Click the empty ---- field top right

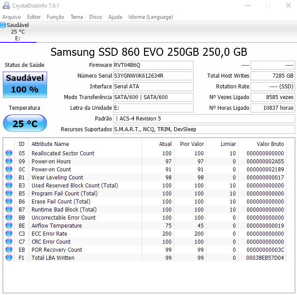point(273,65)
